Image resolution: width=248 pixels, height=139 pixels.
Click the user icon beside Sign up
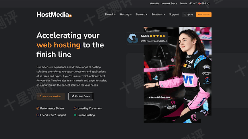click(x=185, y=15)
